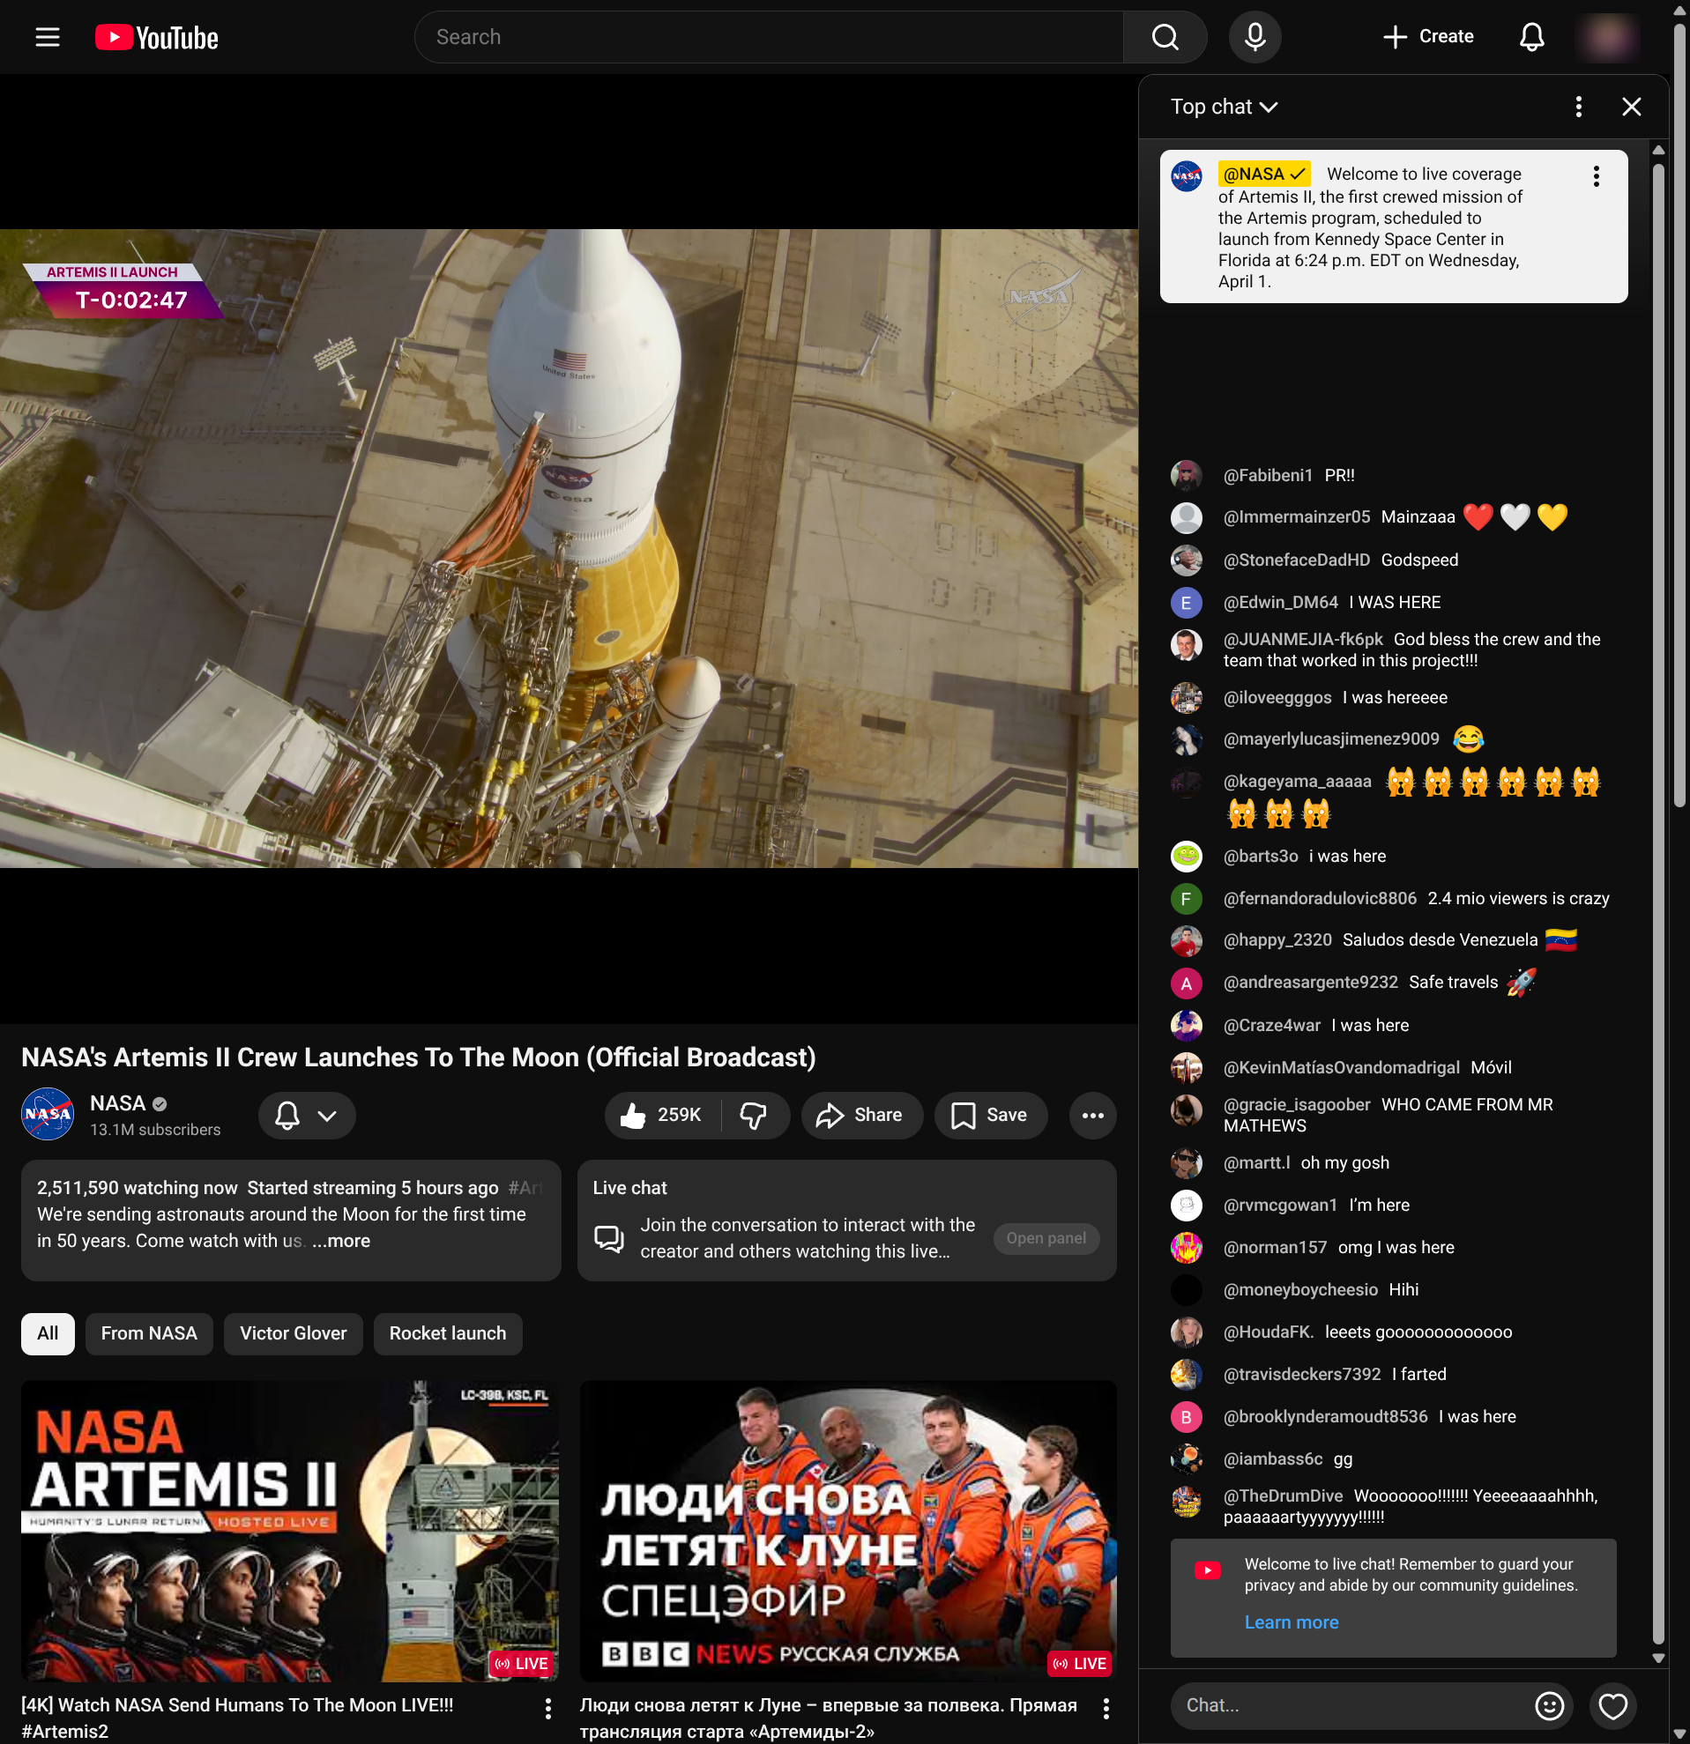
Task: Open @TheDrumDive avatar in chat
Action: [x=1186, y=1502]
